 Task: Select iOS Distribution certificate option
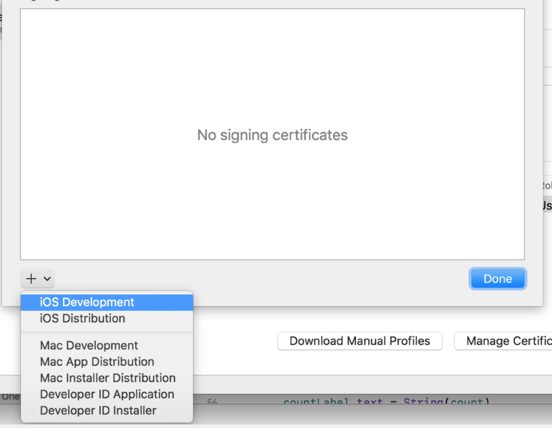click(x=107, y=319)
